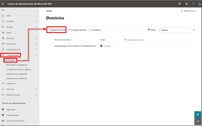Click the Seguridad shield icon

point(3,109)
